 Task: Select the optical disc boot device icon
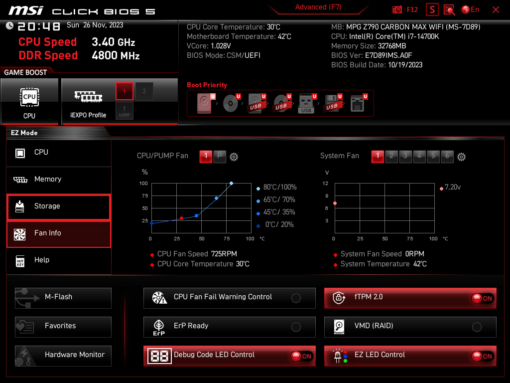coord(231,103)
